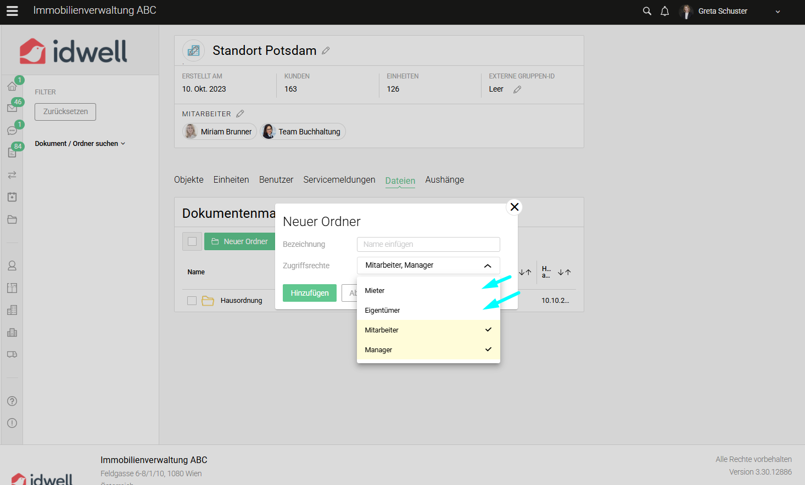Edit the Standort Potsdam title with the pencil
805x485 pixels.
pyautogui.click(x=326, y=50)
